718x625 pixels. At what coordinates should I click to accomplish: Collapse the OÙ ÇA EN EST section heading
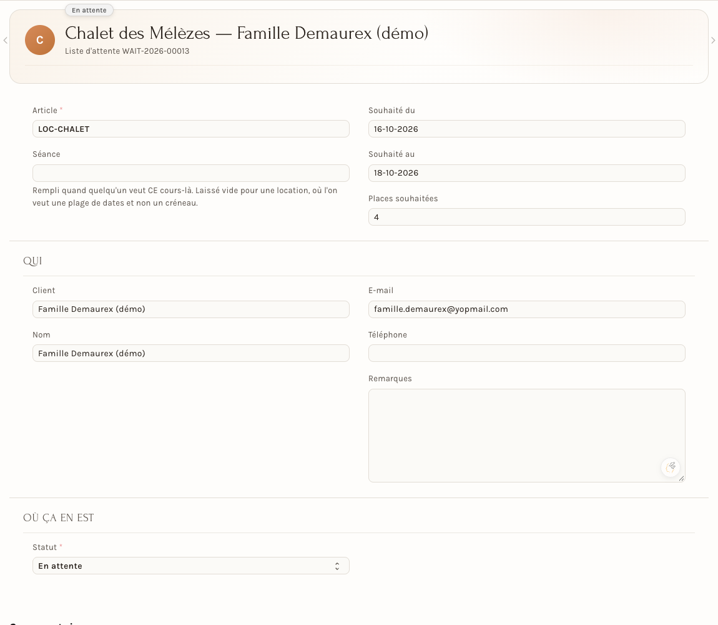pos(59,517)
